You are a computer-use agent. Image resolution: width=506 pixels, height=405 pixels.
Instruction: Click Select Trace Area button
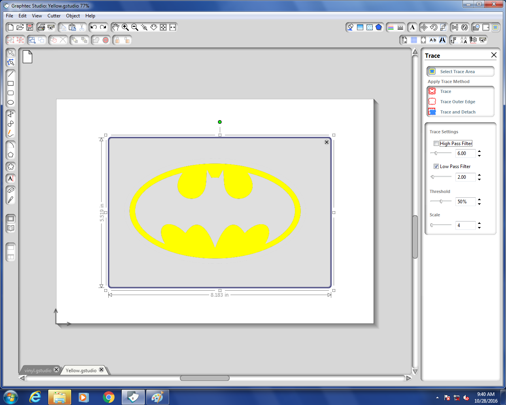[x=461, y=72]
